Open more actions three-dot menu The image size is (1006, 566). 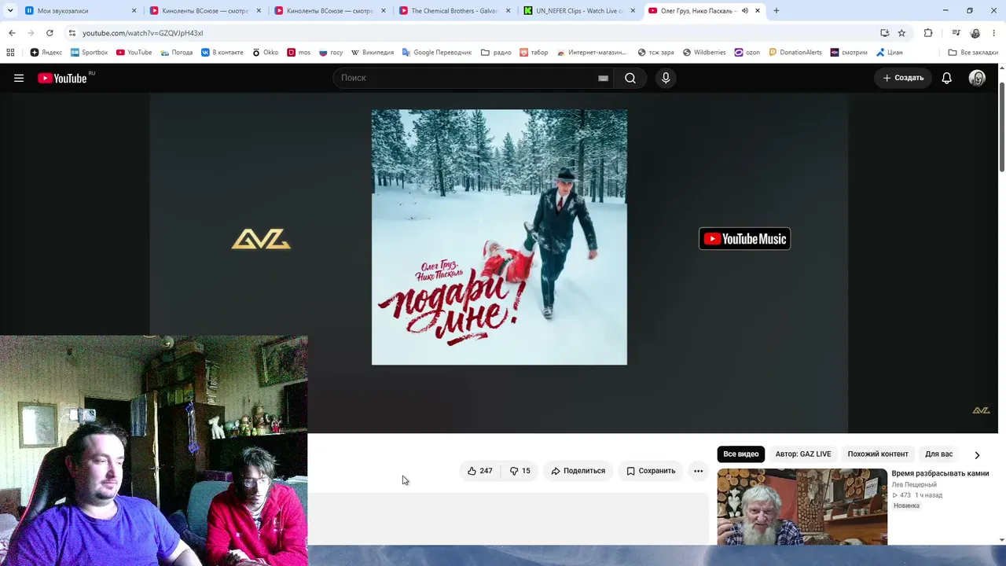click(698, 471)
